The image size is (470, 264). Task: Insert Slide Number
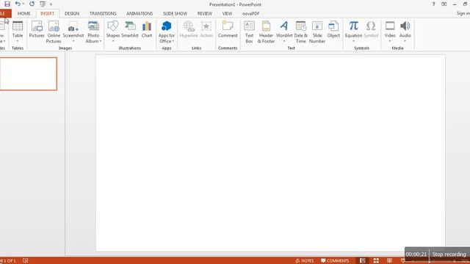(x=317, y=32)
